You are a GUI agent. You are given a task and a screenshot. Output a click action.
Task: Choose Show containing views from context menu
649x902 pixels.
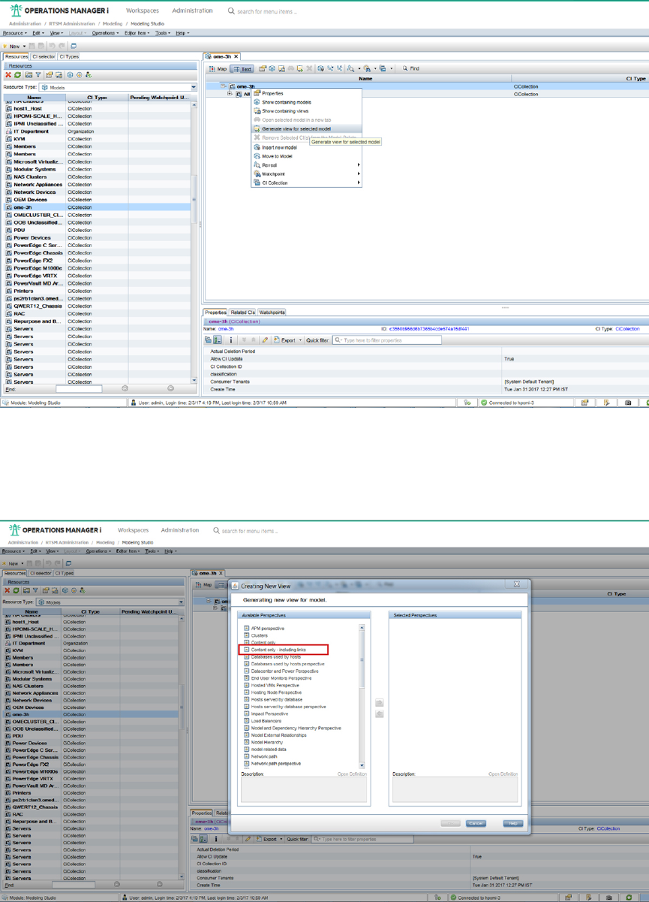point(306,111)
